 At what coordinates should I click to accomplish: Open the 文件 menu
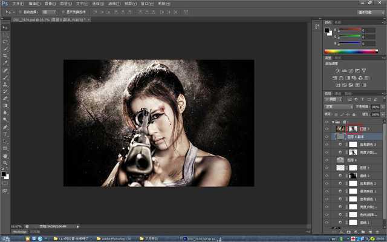18,4
